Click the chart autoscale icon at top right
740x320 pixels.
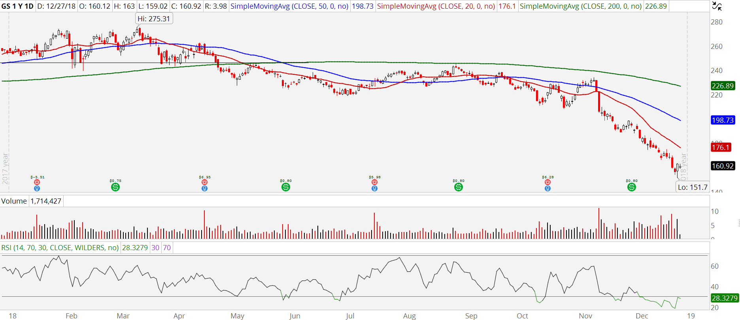(x=717, y=6)
